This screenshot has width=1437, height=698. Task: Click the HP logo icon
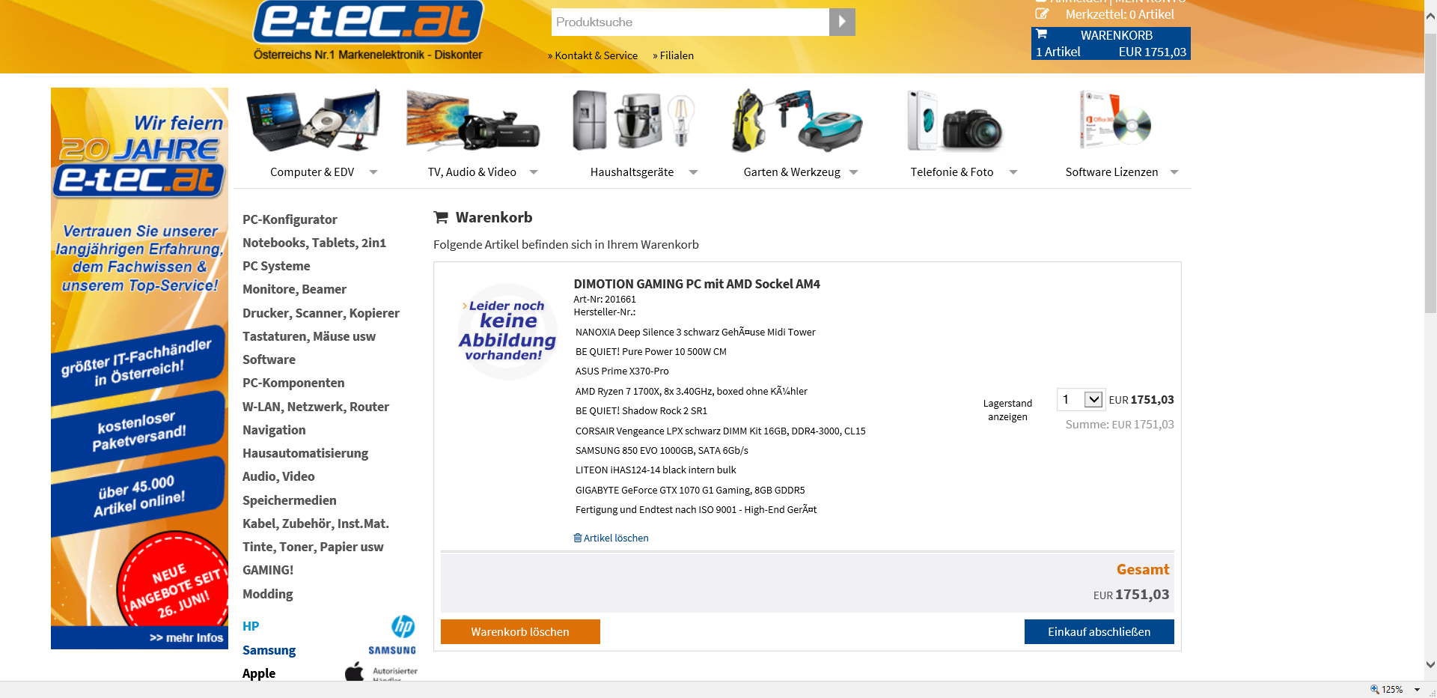coord(403,626)
